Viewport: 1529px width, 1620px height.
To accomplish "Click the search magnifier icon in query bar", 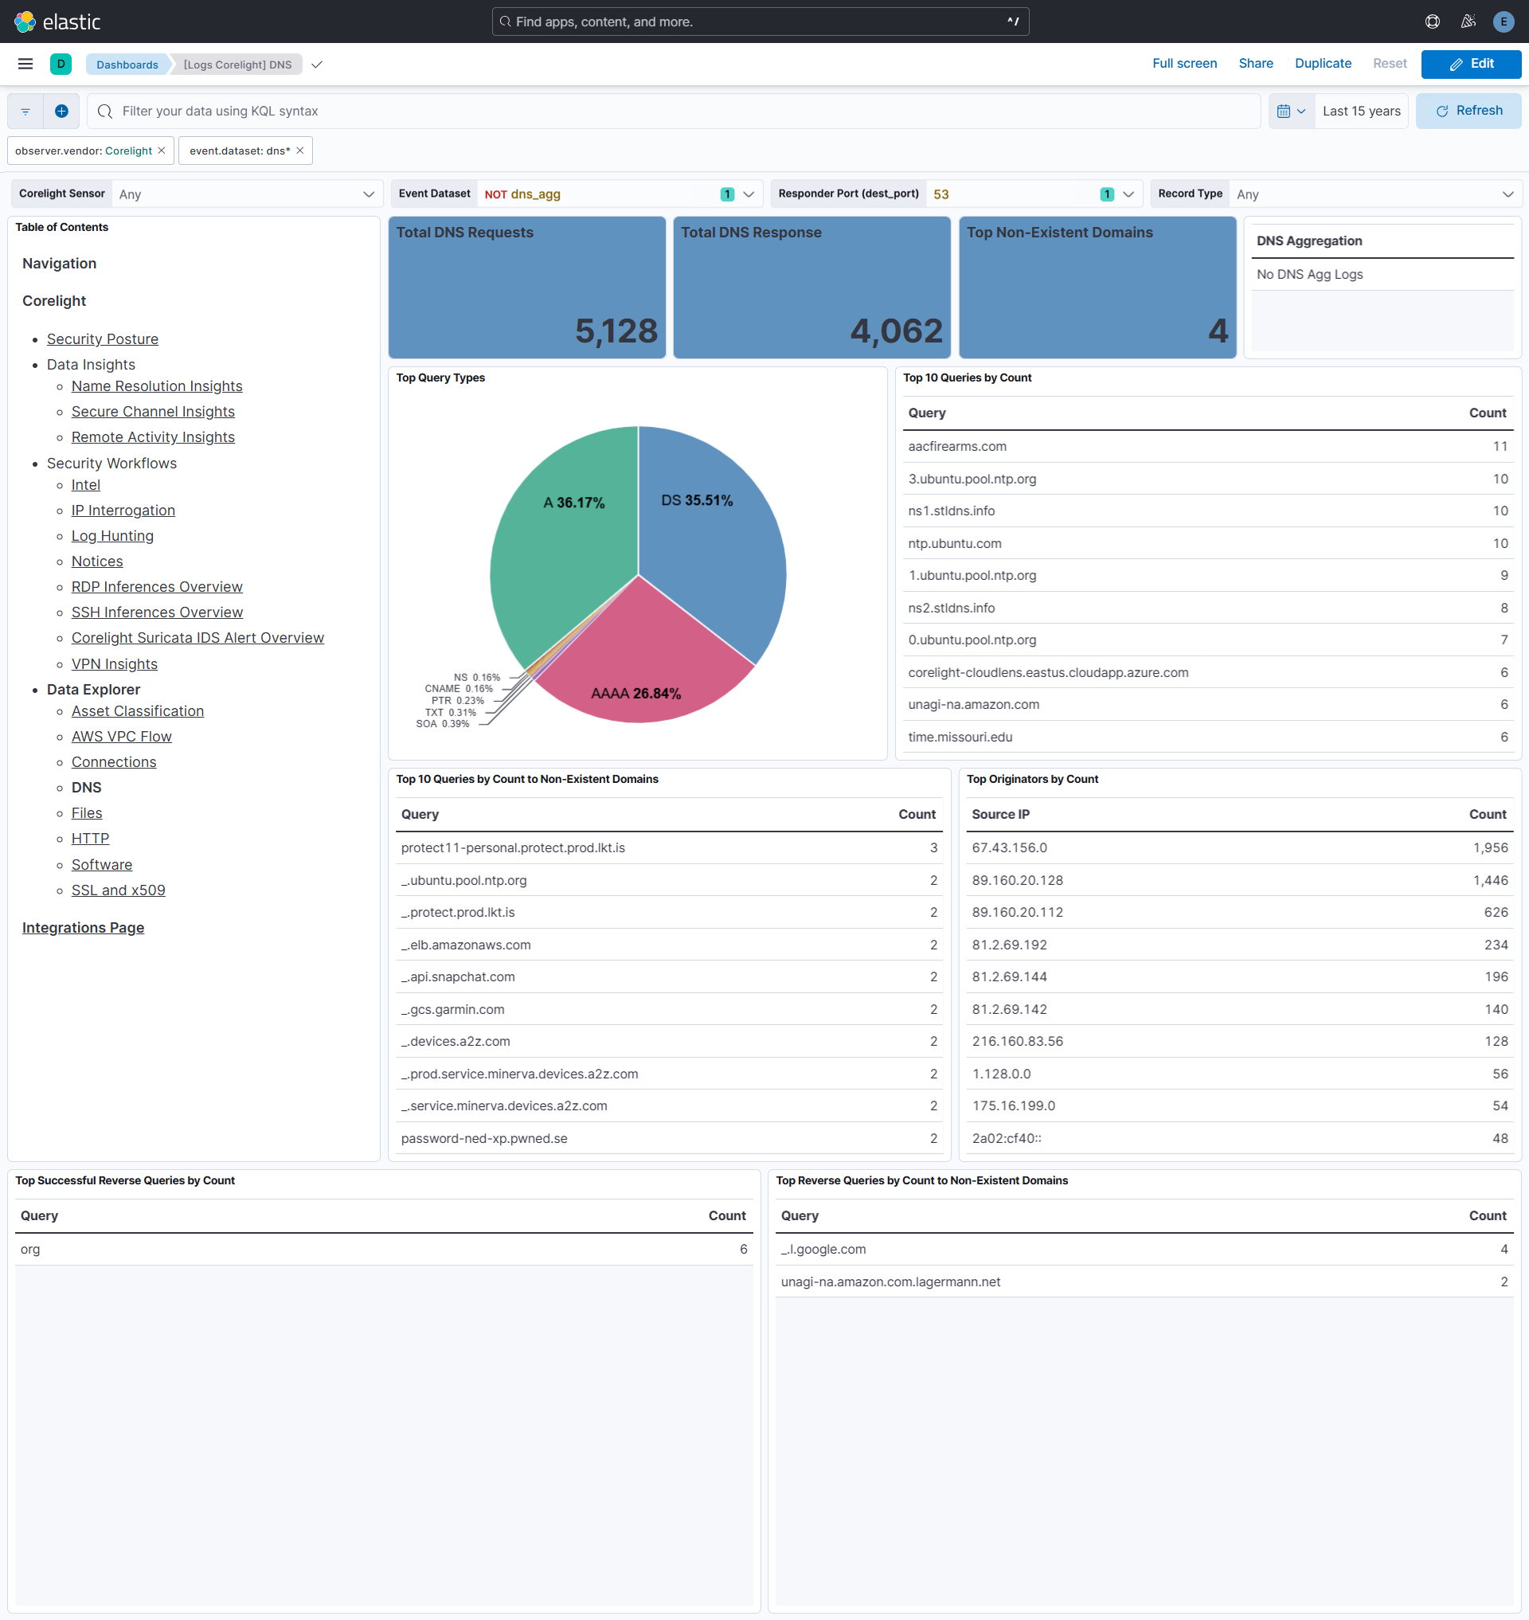I will (x=104, y=111).
